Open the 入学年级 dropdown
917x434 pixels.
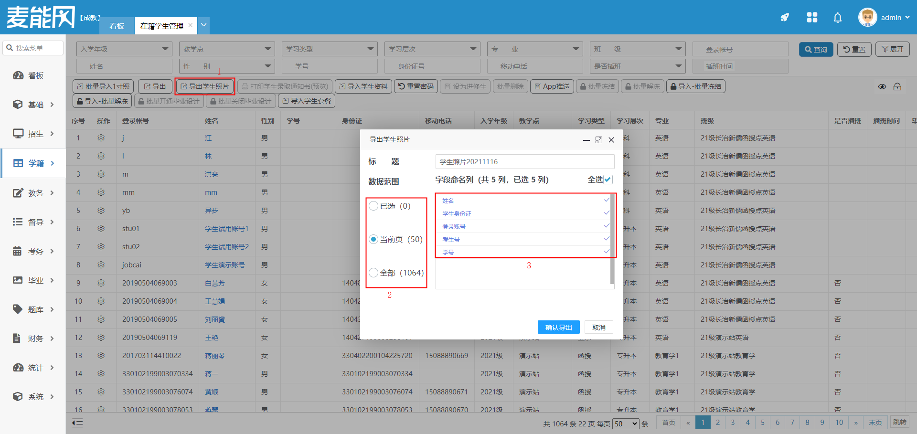(124, 49)
